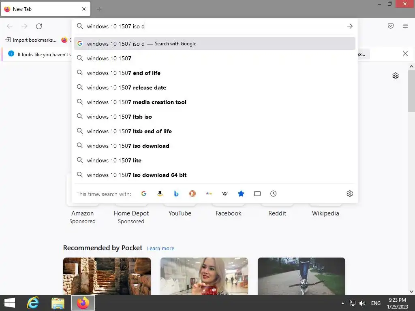Open the volume control in system tray
Viewport: 415px width, 311px height.
point(362,303)
